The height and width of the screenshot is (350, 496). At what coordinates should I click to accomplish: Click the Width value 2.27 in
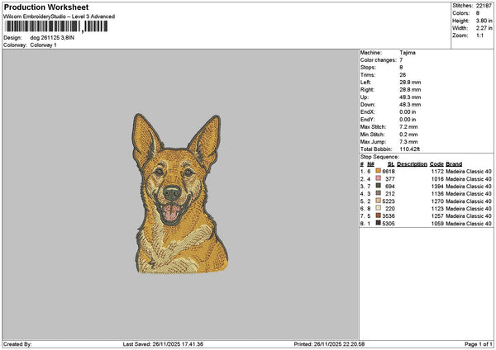(484, 28)
